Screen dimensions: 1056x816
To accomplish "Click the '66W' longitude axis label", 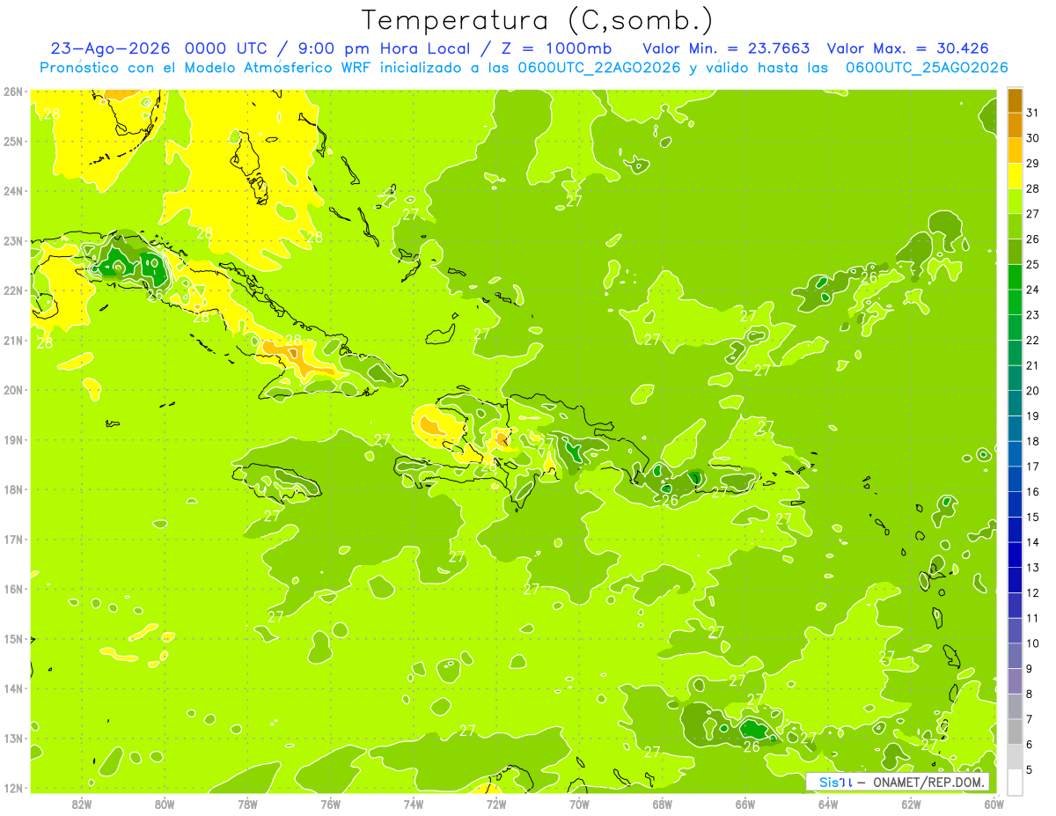I will [745, 803].
